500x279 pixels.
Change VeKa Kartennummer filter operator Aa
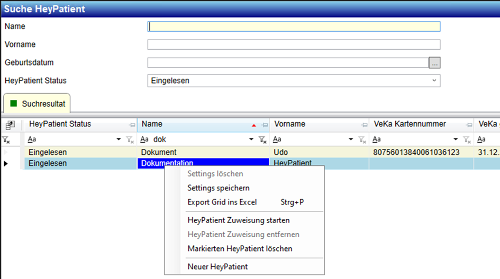tap(377, 139)
